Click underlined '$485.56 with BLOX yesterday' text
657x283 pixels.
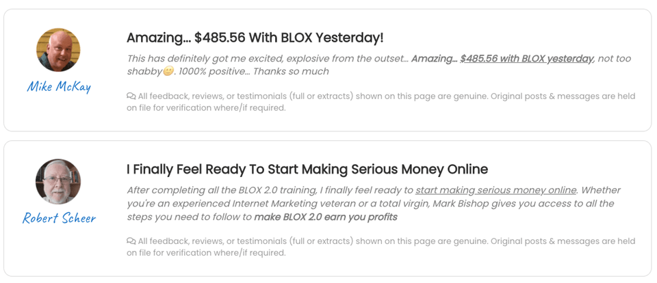[x=527, y=59]
